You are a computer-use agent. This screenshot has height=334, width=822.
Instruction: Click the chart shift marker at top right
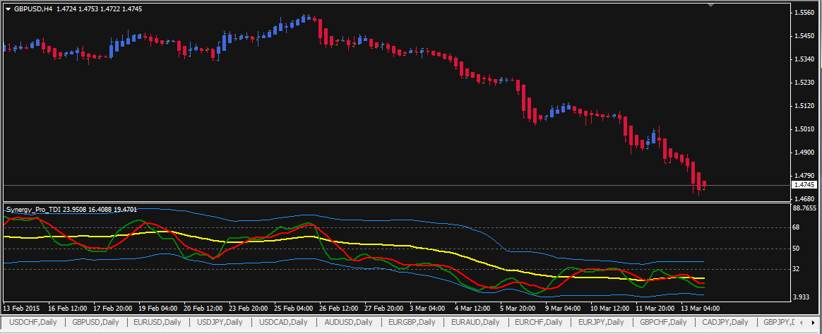tap(711, 5)
